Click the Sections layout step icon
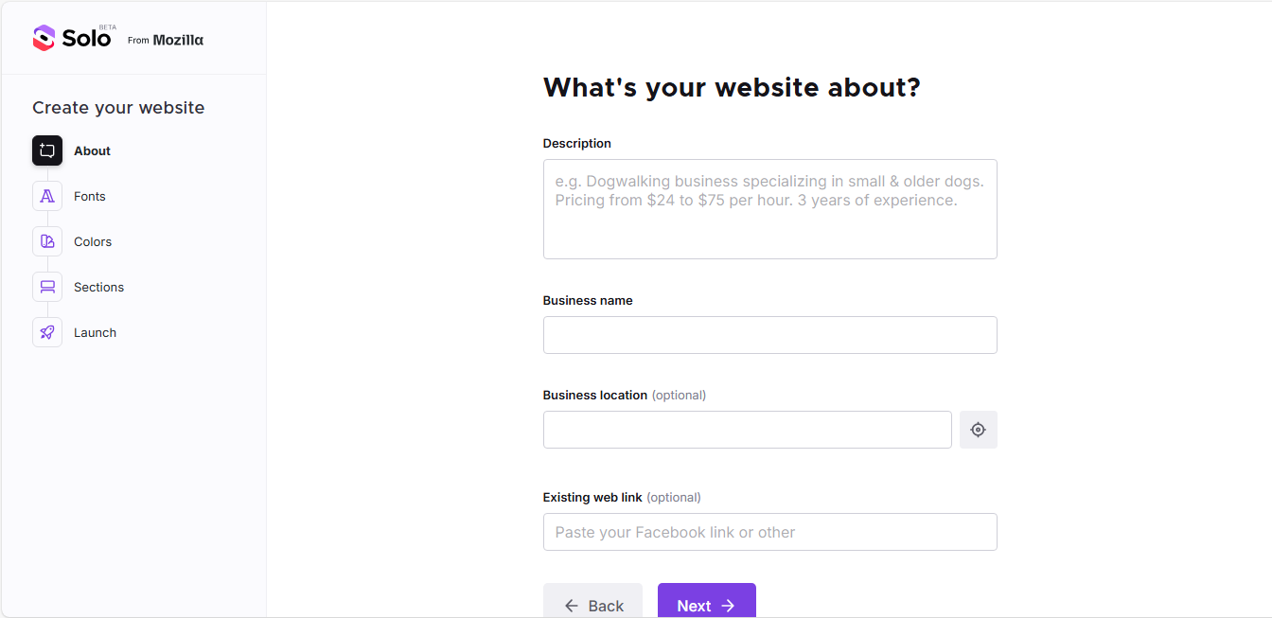This screenshot has width=1272, height=618. tap(47, 287)
